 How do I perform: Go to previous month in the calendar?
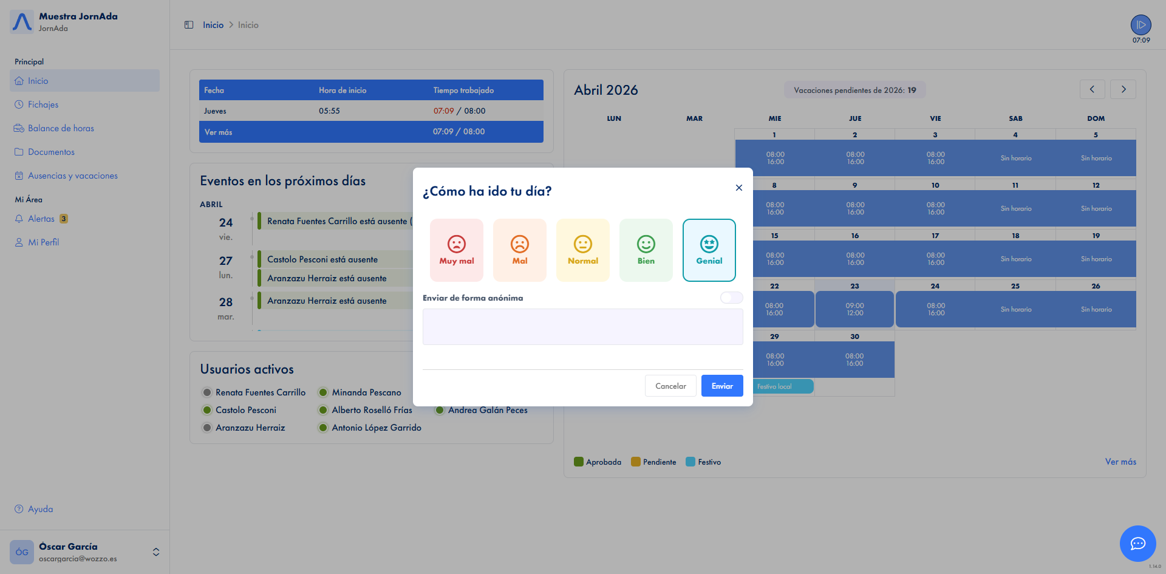(x=1093, y=89)
